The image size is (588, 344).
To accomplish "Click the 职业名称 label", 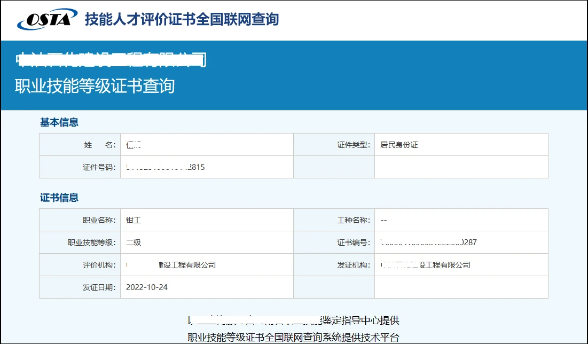I will (x=99, y=220).
